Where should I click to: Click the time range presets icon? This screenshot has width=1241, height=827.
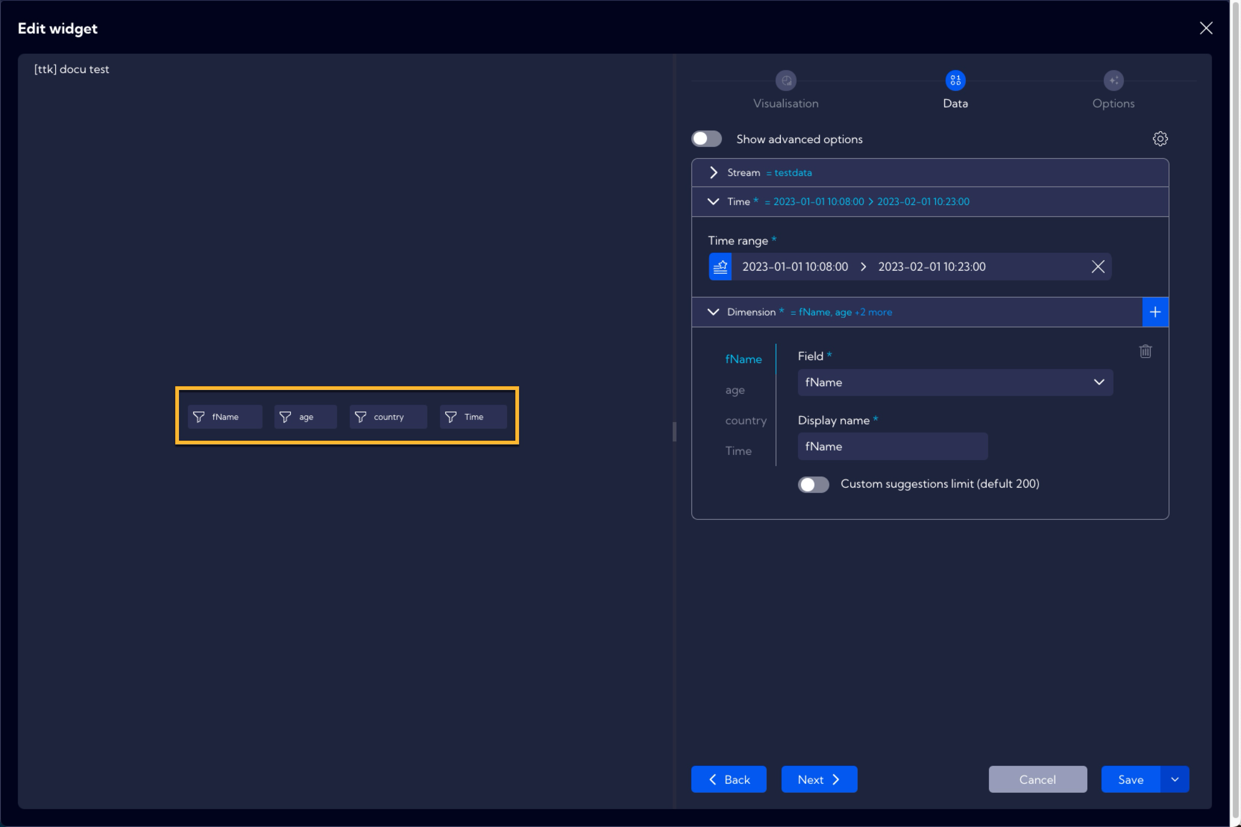720,267
